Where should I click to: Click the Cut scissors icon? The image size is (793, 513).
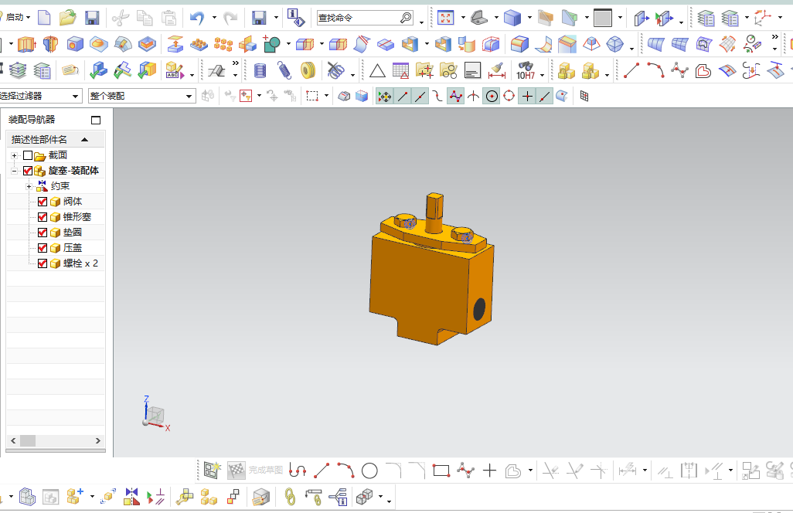(121, 19)
